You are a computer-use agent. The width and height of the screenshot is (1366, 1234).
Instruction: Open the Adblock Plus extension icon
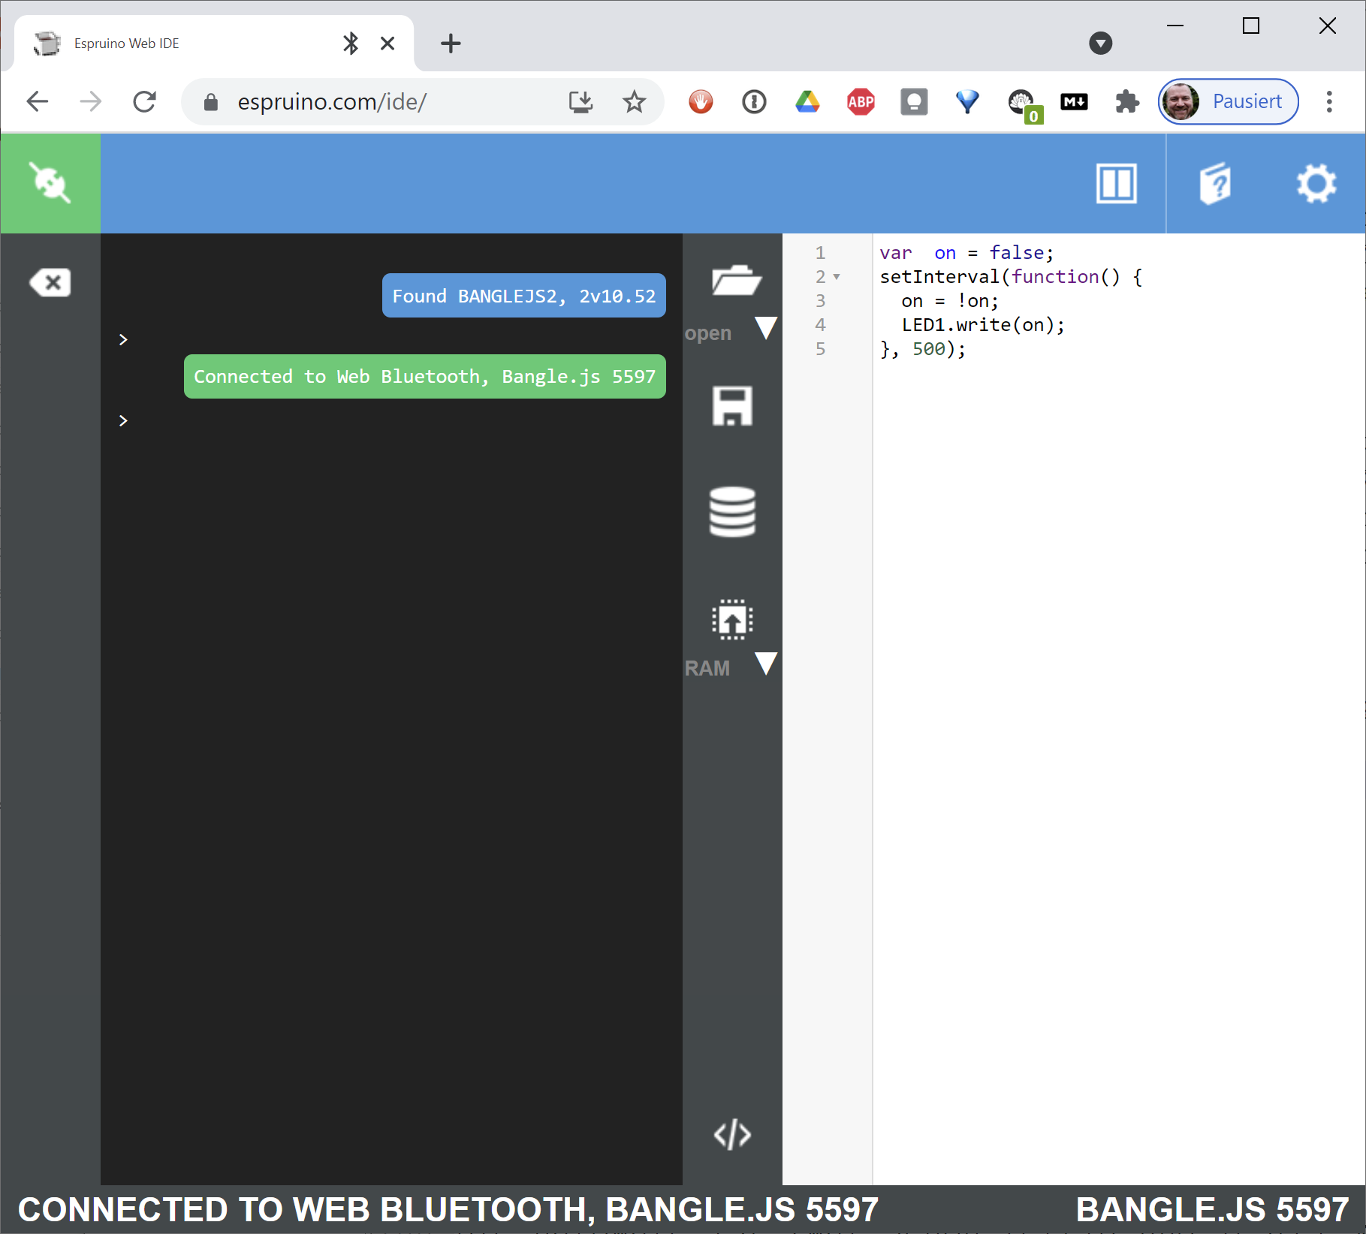861,101
